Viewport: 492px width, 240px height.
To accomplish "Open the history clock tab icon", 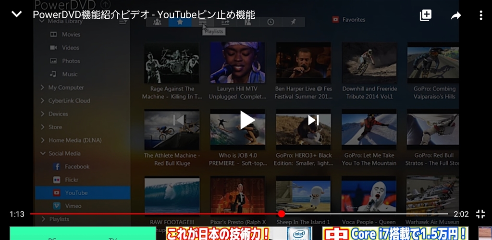I will click(271, 22).
